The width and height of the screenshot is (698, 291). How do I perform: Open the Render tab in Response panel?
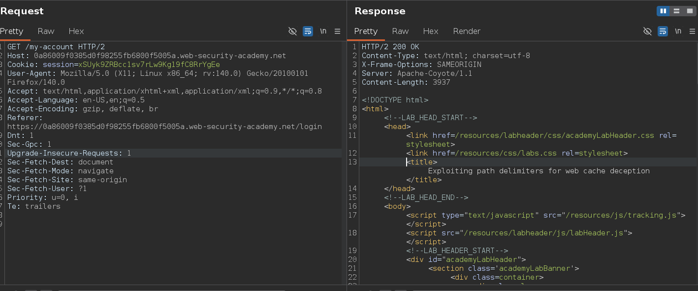pos(467,31)
